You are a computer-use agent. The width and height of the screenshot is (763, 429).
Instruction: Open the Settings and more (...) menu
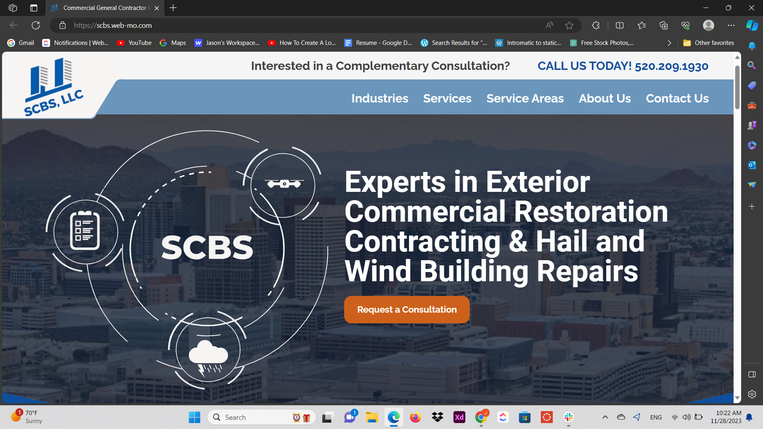tap(731, 25)
